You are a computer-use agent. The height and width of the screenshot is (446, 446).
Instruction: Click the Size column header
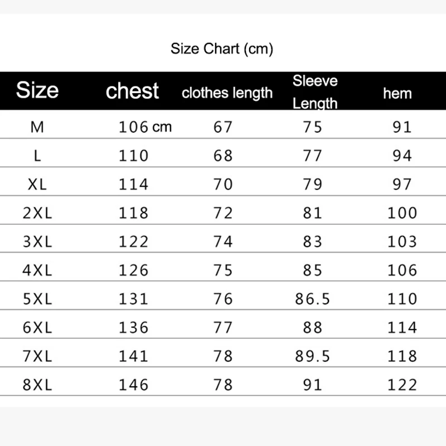coord(37,90)
